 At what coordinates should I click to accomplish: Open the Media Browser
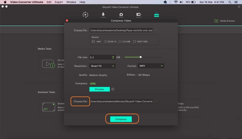225,21
